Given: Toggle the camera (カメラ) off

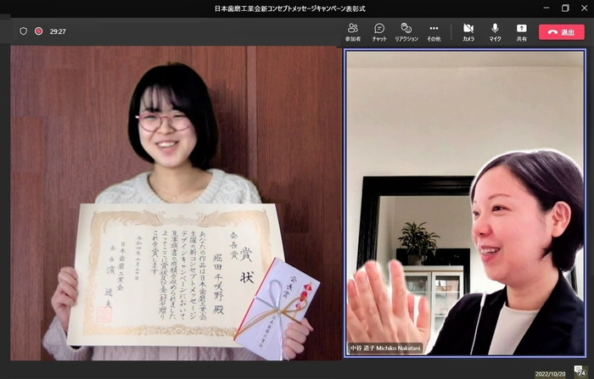Looking at the screenshot, I should pos(468,31).
